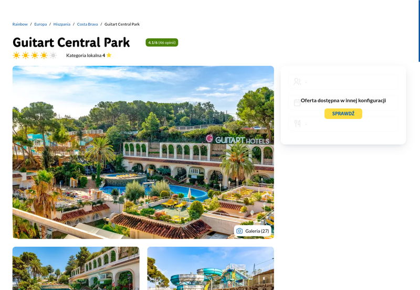Viewport: 420px width, 290px height.
Task: Click the yellow star next to Kategoria lokalna
Action: [109, 55]
